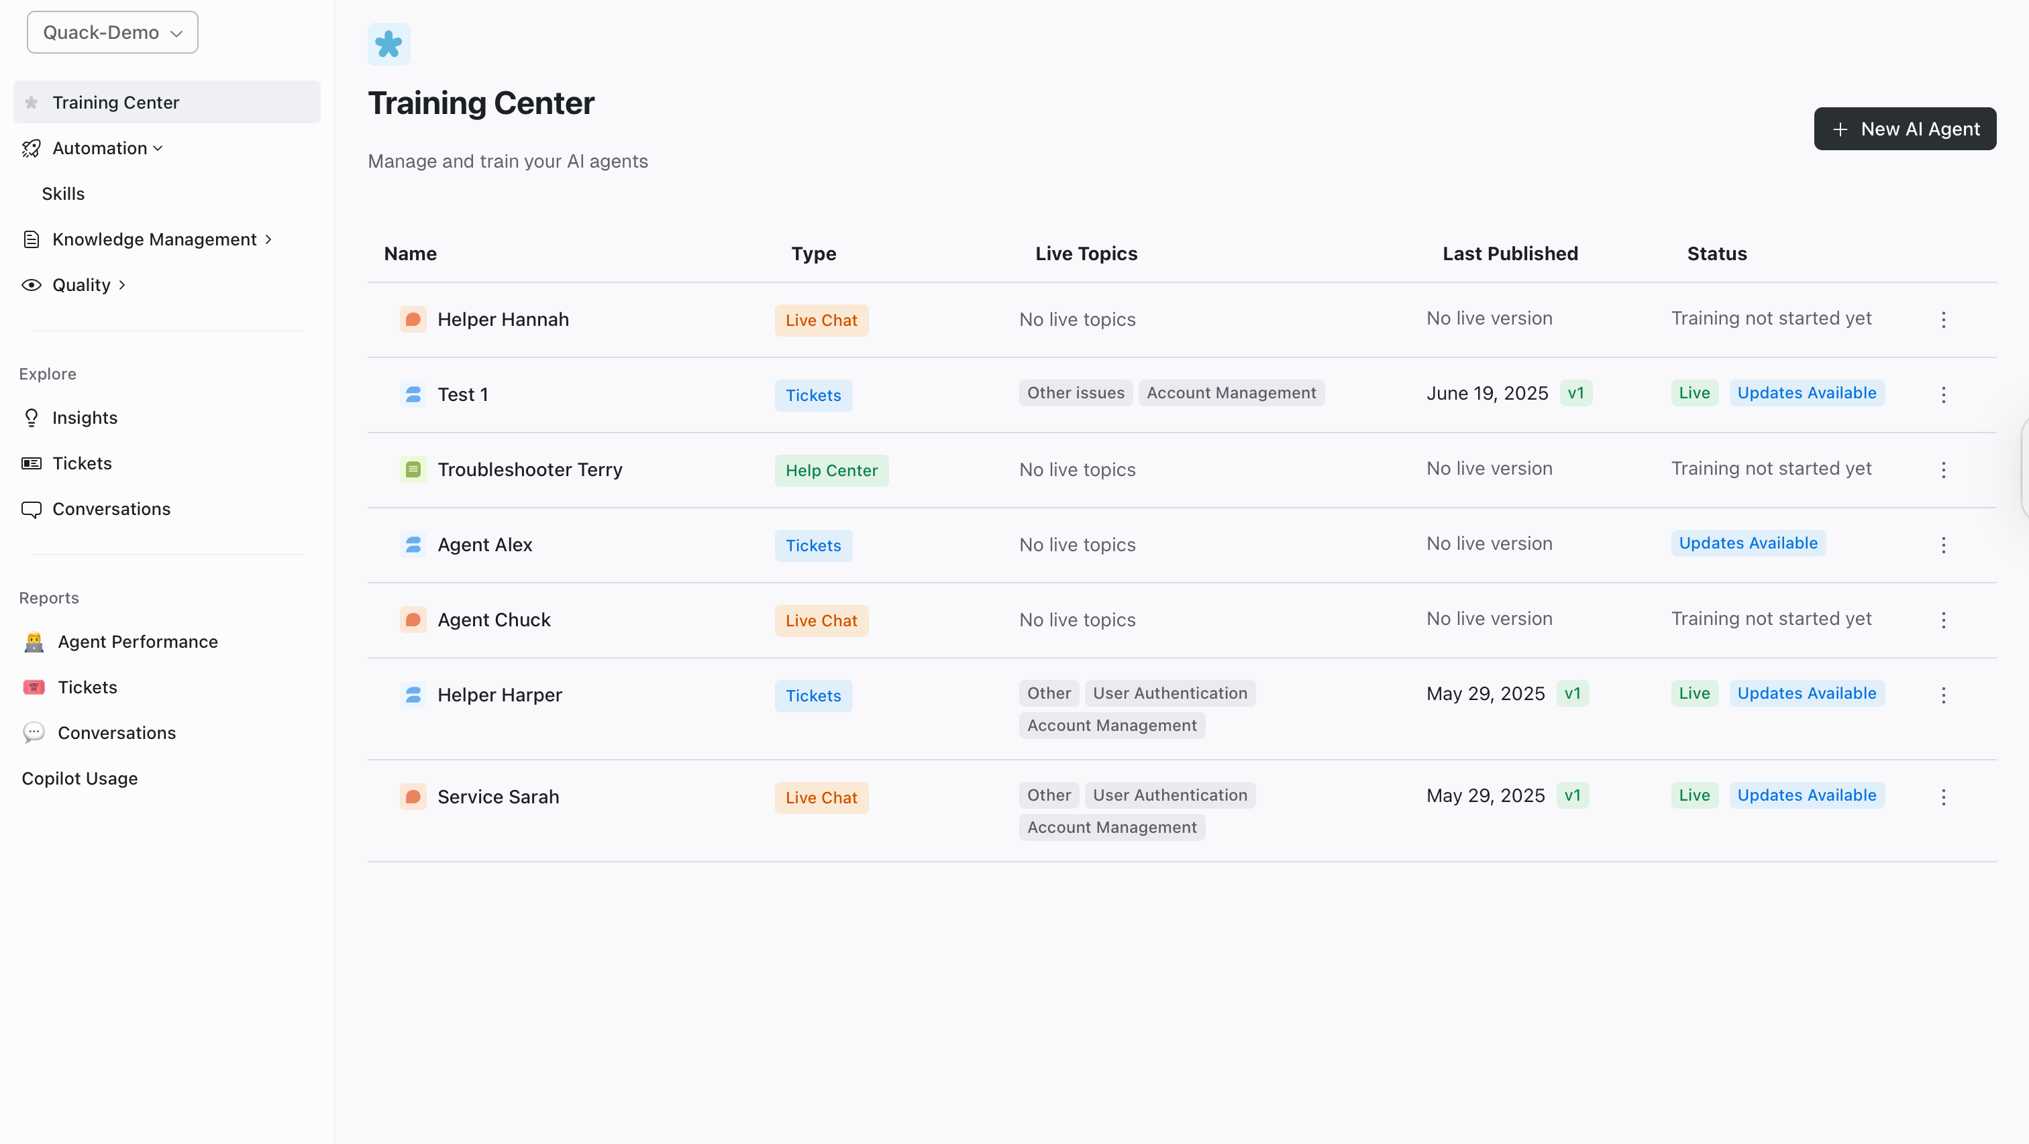Open the Helper Harper agent
The image size is (2029, 1144).
[499, 695]
